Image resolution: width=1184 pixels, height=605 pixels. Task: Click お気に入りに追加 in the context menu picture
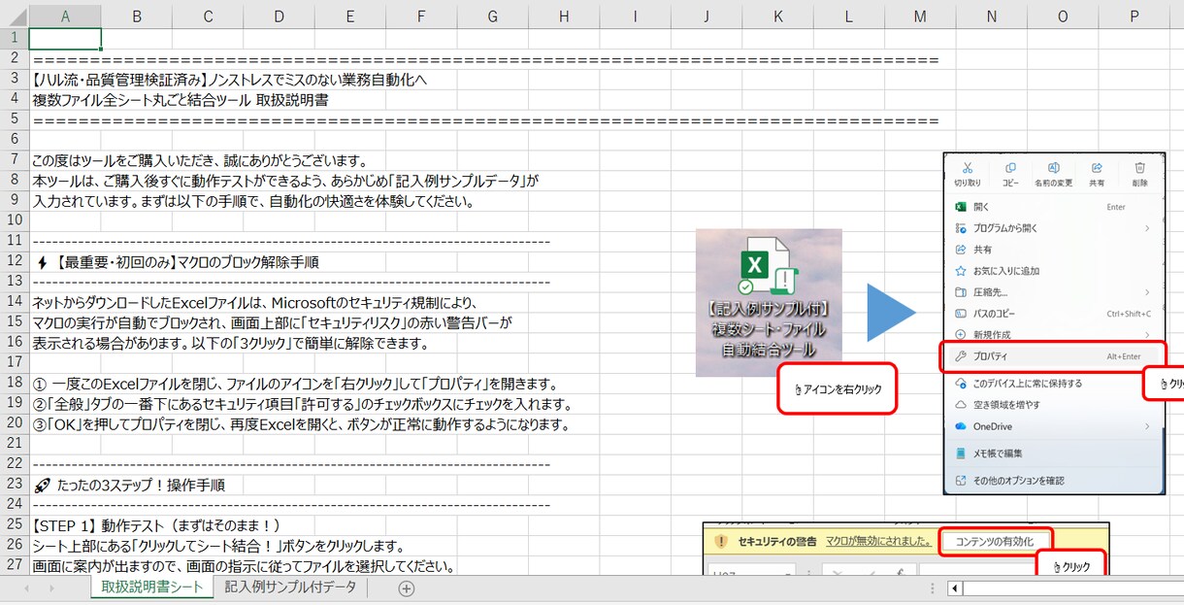(x=1054, y=271)
